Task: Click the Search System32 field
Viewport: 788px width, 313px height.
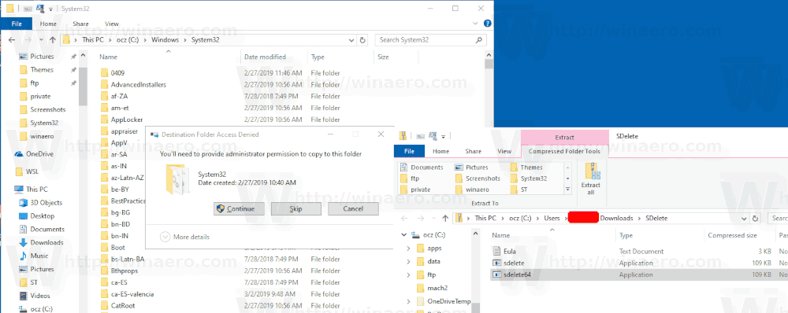Action: coord(431,40)
